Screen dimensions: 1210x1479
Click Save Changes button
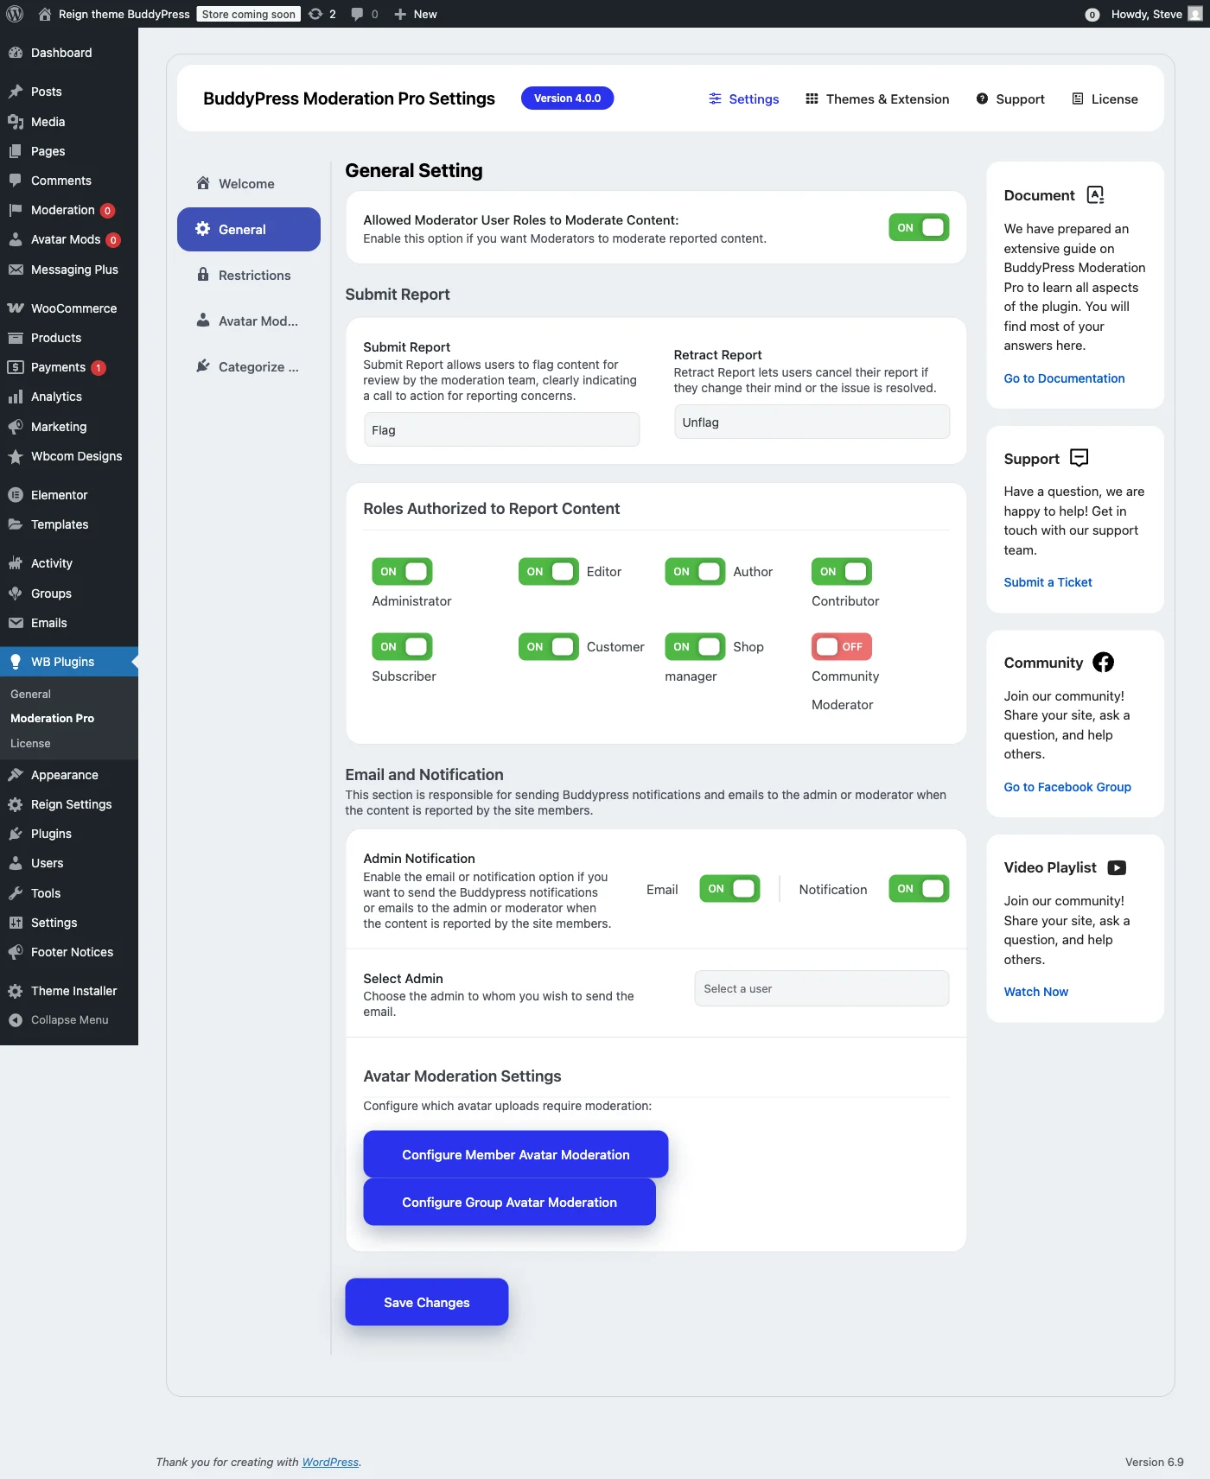tap(427, 1302)
